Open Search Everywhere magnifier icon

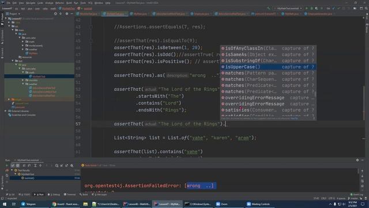coord(366,8)
